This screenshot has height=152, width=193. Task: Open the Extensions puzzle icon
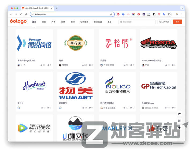(169, 14)
